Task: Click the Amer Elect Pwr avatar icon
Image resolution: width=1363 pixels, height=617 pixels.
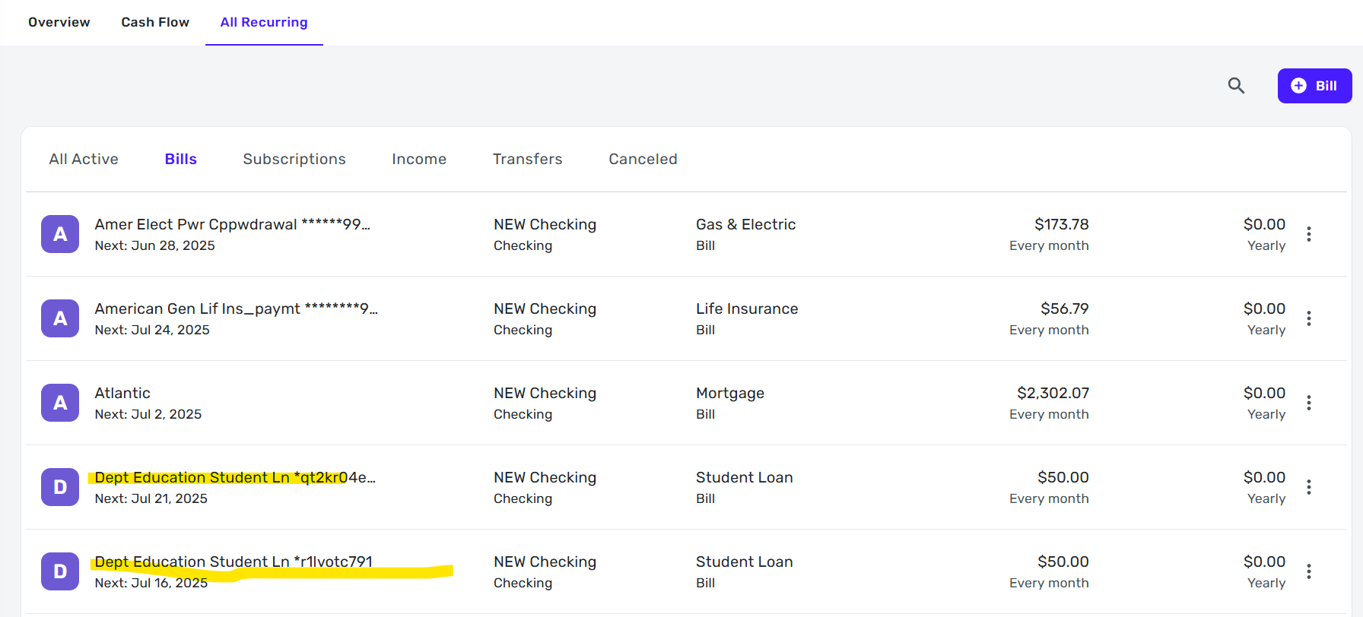Action: (x=60, y=234)
